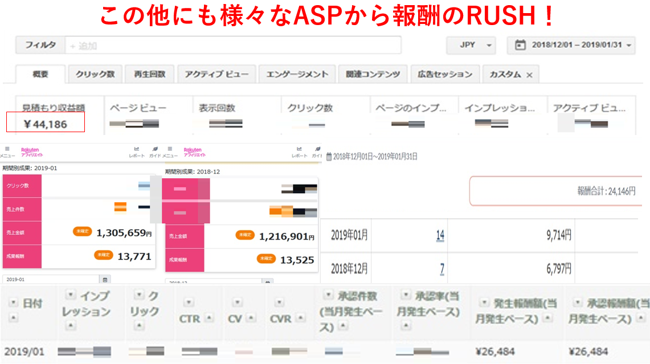Click the left Rakuten レポート chart icon
This screenshot has width=650, height=364.
(137, 149)
